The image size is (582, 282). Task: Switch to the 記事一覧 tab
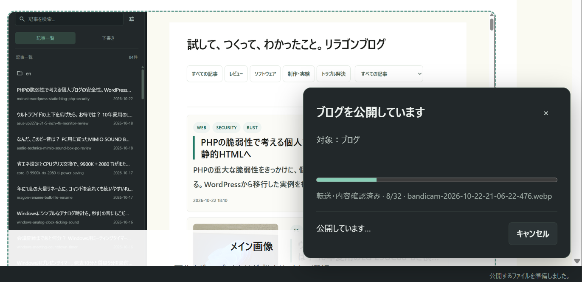point(45,38)
